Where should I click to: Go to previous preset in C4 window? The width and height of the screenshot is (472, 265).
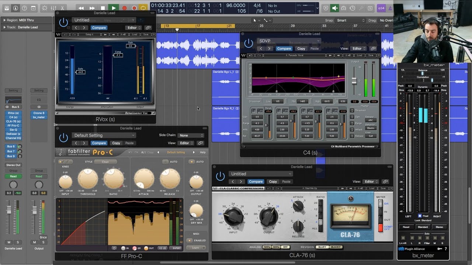pos(261,49)
